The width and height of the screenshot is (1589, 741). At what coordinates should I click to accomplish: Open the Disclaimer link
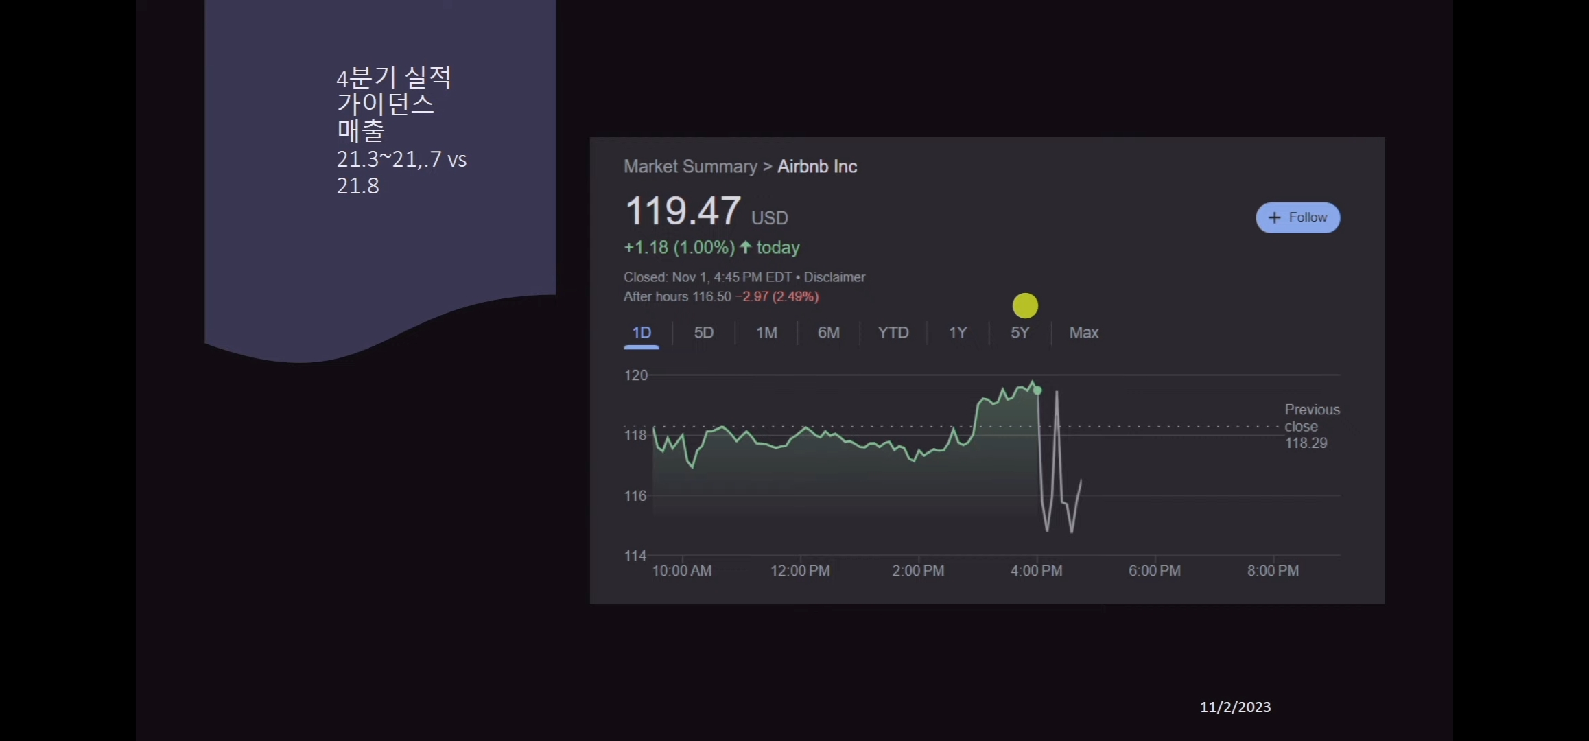(x=834, y=277)
